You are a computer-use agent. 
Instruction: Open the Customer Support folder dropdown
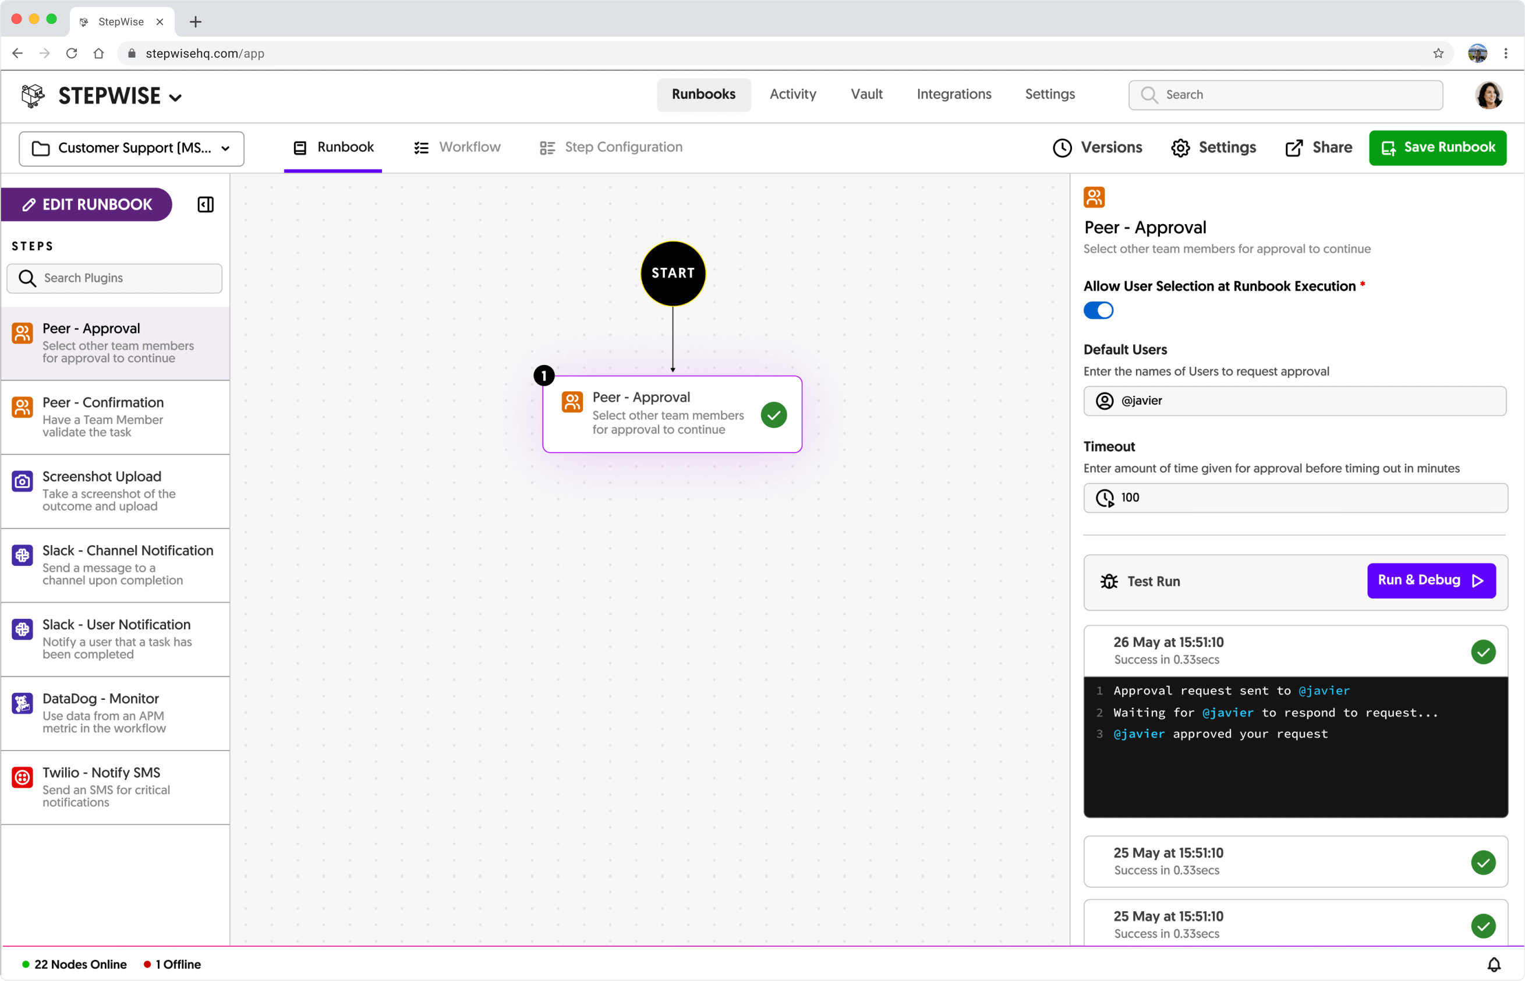[131, 148]
